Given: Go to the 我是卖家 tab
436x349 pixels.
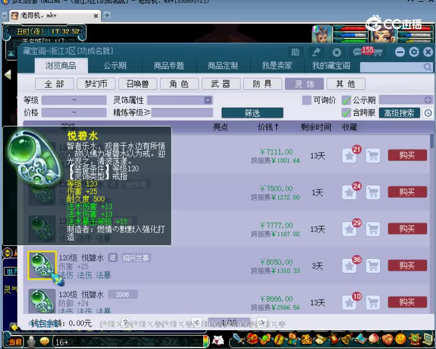Looking at the screenshot, I should (x=277, y=66).
